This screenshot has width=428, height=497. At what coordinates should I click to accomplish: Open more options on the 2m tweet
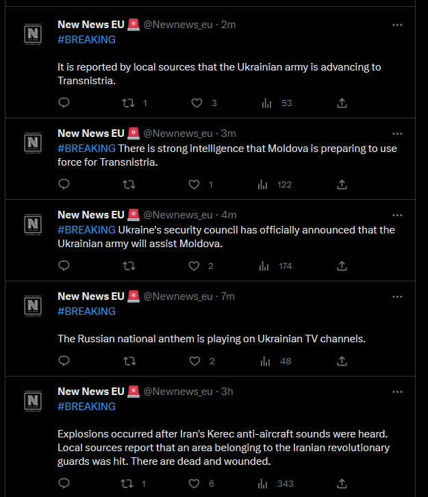(x=397, y=25)
